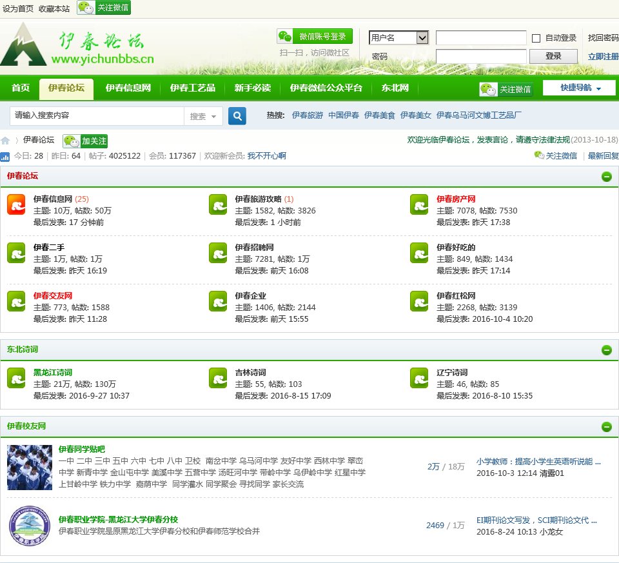Open latest post 小学教师：提高小学生英语听说能
The image size is (619, 563).
(538, 462)
